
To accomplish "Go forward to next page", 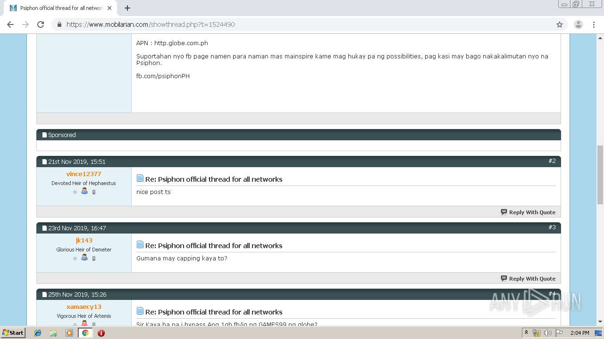I will pos(25,24).
